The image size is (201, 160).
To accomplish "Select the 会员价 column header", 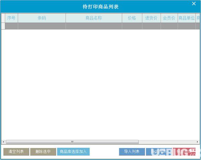I will 169,18.
